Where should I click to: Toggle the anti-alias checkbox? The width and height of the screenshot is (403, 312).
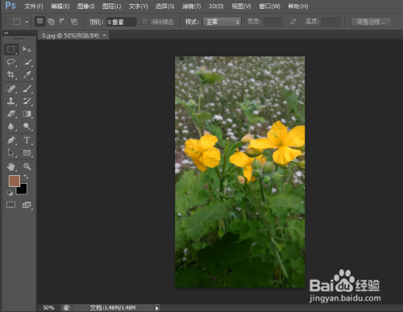pos(144,22)
